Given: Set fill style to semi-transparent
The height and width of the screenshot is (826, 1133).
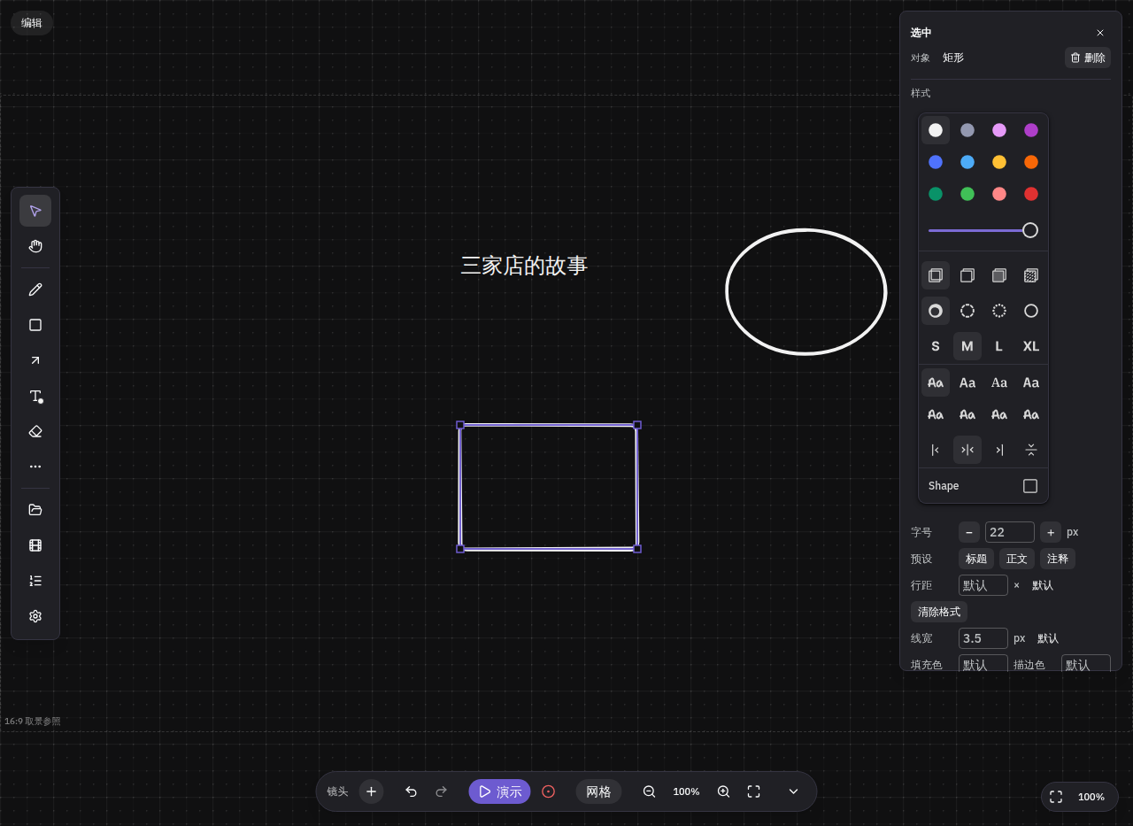Looking at the screenshot, I should pyautogui.click(x=967, y=275).
